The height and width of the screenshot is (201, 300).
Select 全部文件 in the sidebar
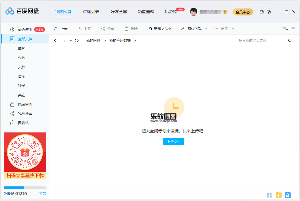pos(25,39)
